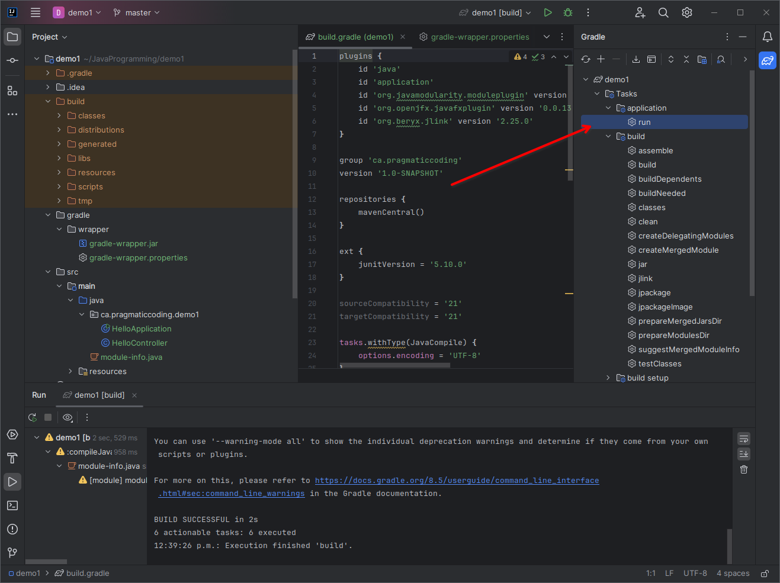
Task: Expand the classes folder
Action: pos(59,116)
